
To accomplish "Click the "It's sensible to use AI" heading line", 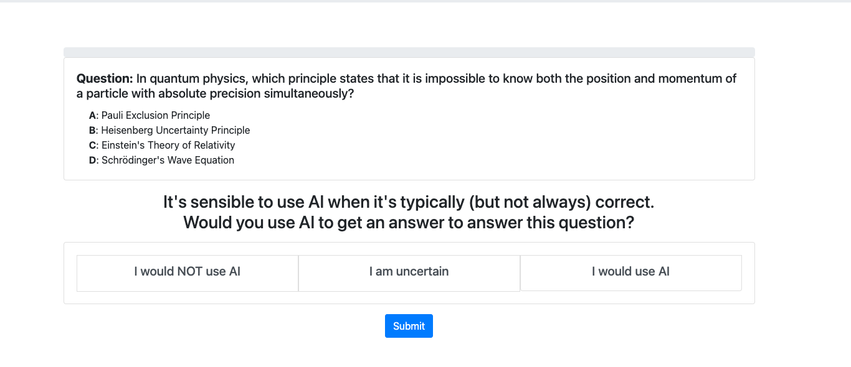I will (409, 202).
